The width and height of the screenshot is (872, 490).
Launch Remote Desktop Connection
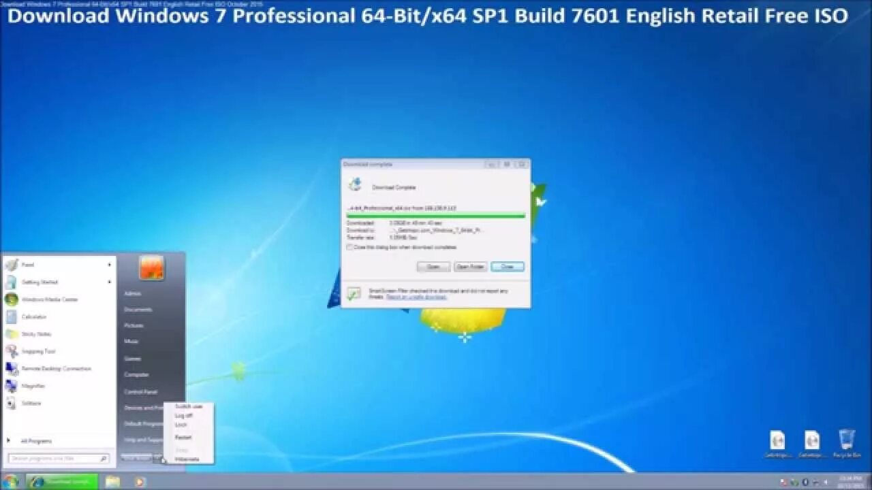click(59, 368)
